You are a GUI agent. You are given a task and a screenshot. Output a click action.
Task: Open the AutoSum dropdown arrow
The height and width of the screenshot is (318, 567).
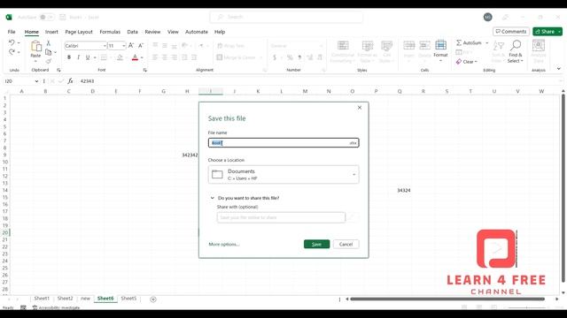tap(486, 43)
